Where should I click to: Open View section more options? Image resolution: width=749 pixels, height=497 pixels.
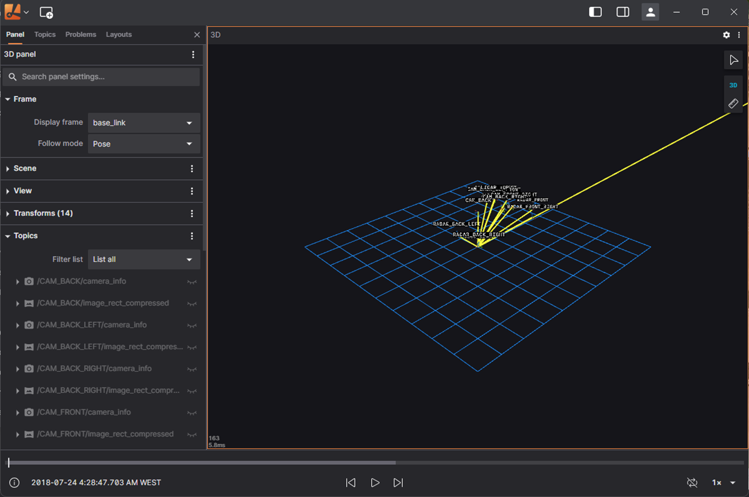[x=192, y=191]
